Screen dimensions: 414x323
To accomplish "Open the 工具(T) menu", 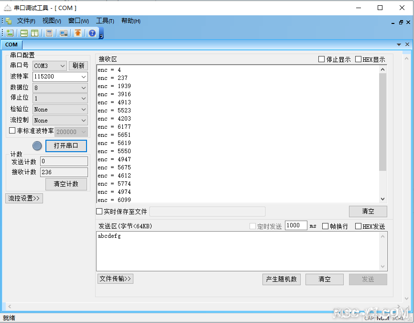I will [x=105, y=21].
